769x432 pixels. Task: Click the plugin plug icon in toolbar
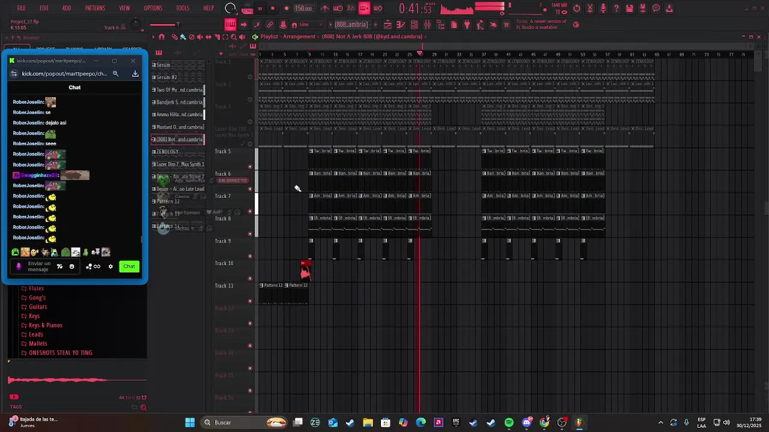click(x=467, y=25)
